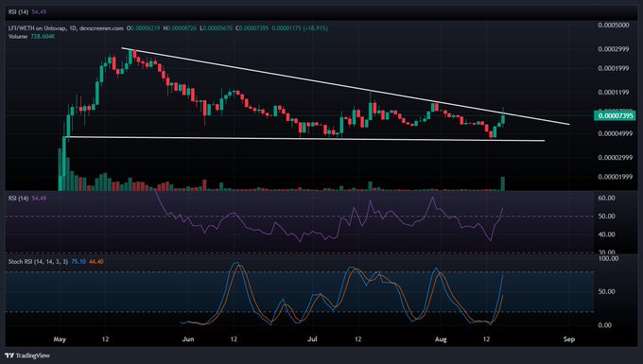This screenshot has height=364, width=643.
Task: Click the TradingView logo
Action: click(27, 355)
